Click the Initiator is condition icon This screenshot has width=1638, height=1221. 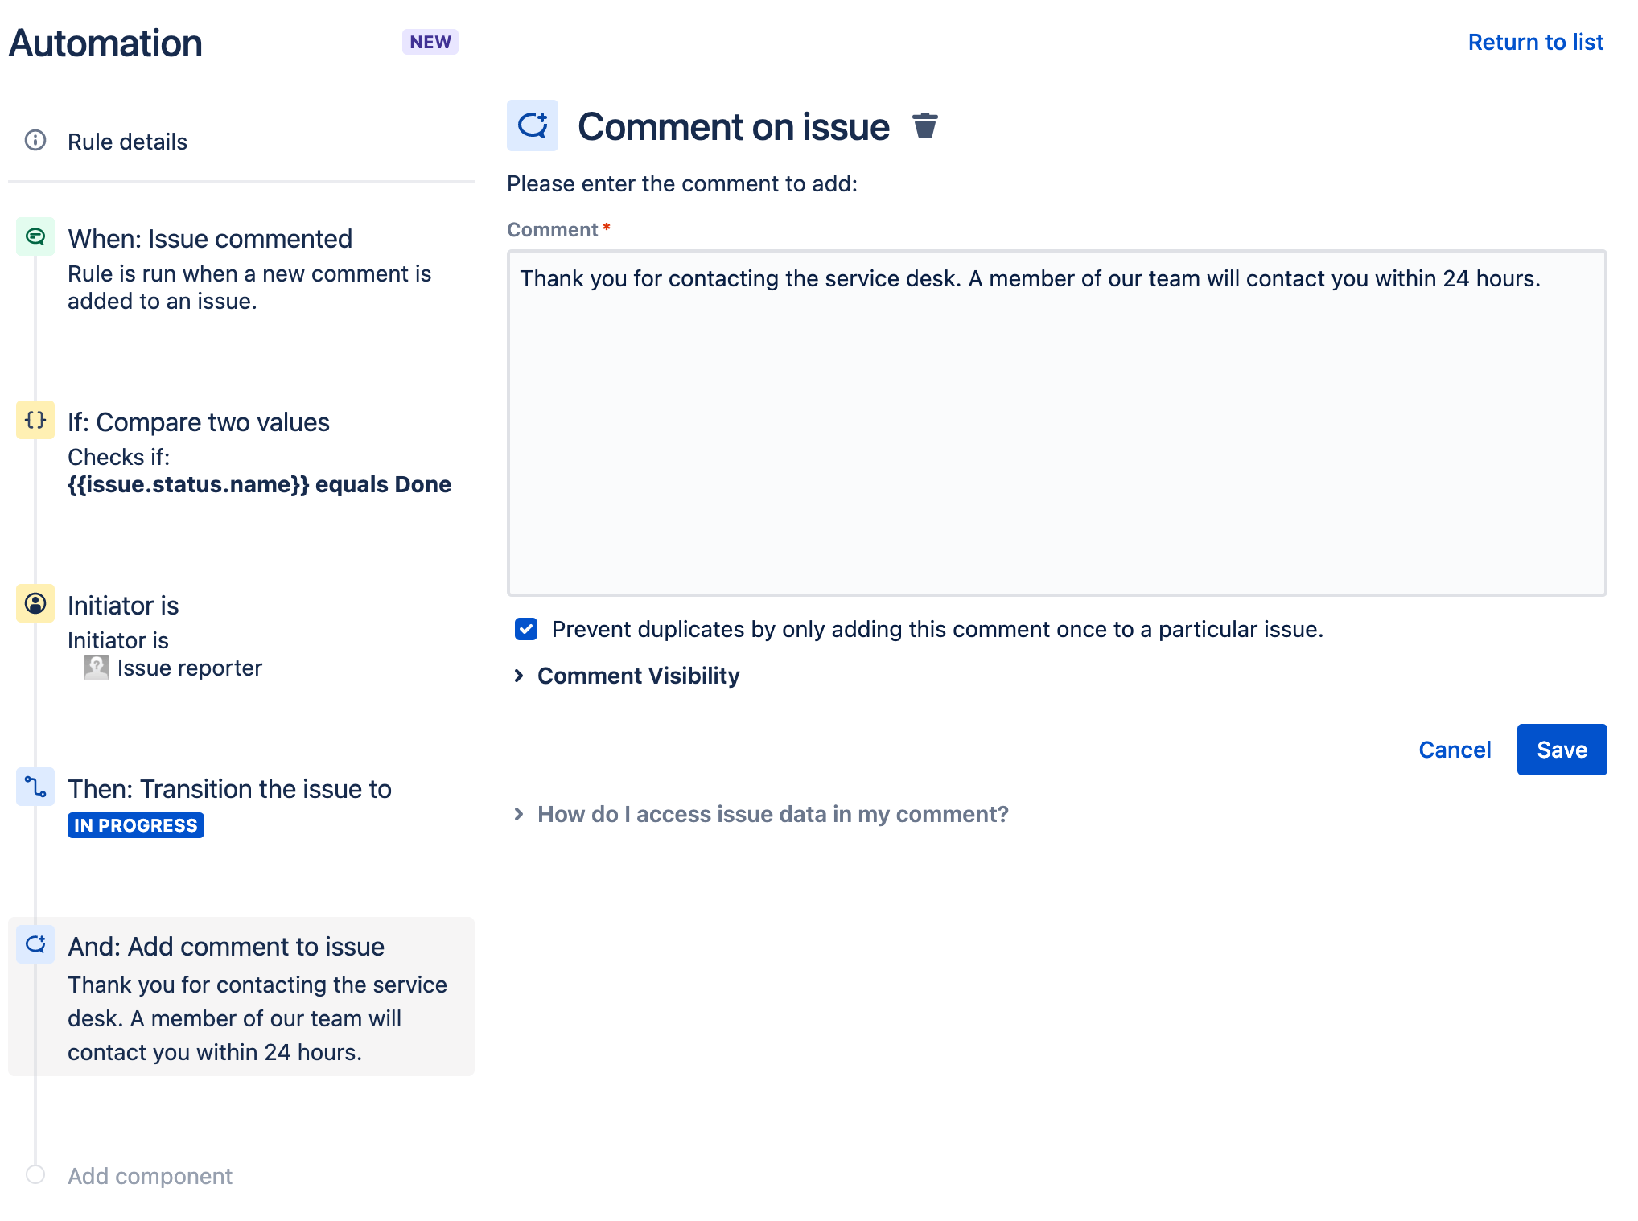[x=35, y=604]
